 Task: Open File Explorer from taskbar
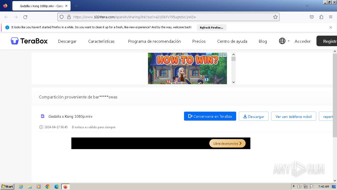pos(30,187)
